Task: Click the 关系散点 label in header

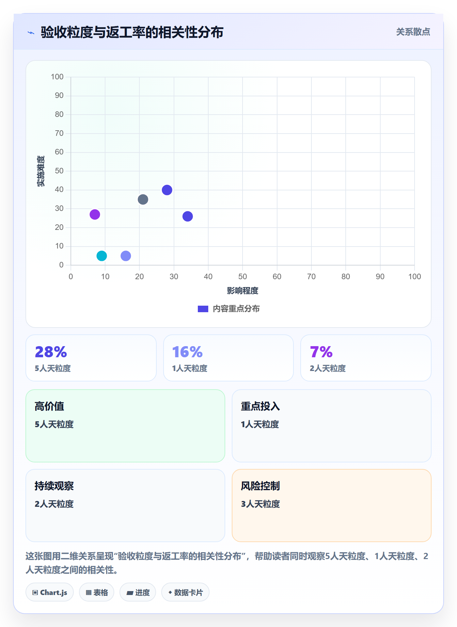Action: pos(413,32)
